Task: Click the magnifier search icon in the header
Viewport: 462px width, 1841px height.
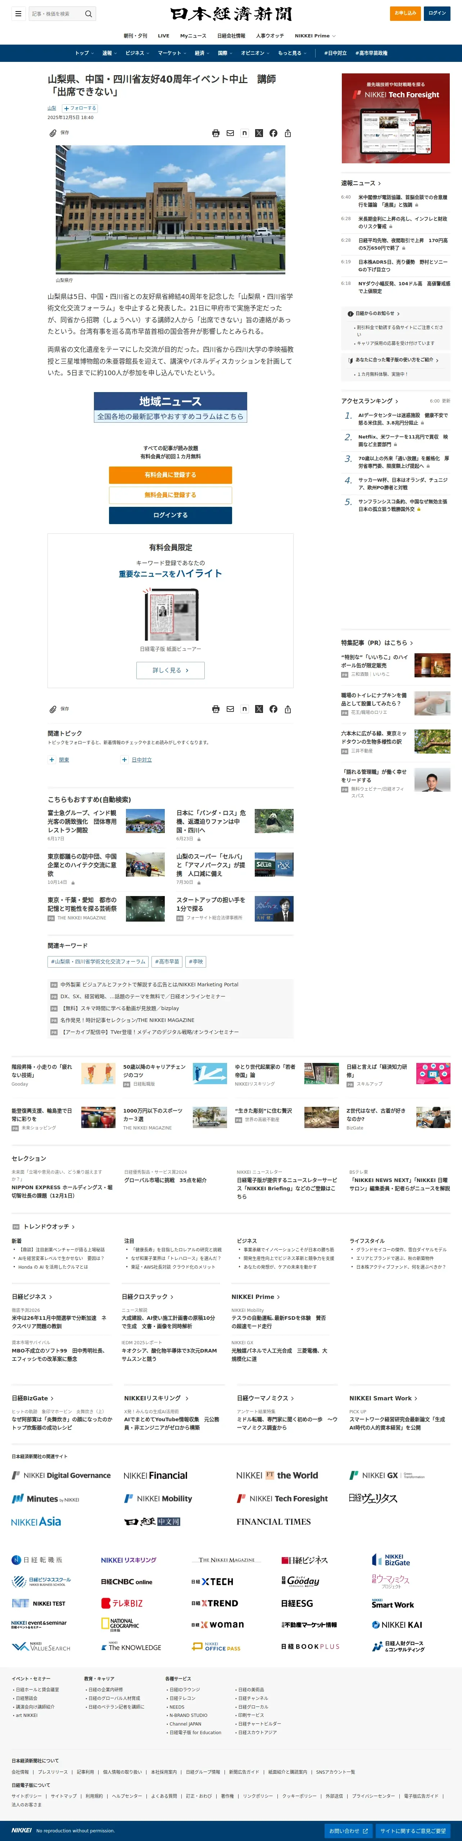Action: 89,14
